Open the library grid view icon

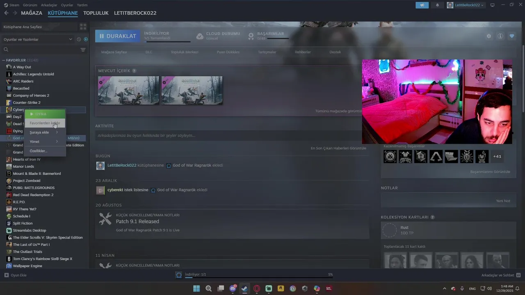pos(83,27)
